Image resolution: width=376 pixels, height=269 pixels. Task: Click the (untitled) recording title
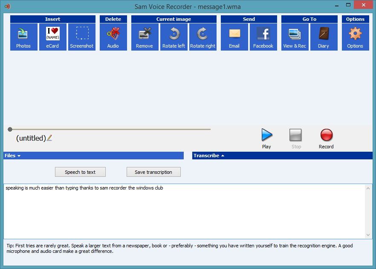(31, 138)
